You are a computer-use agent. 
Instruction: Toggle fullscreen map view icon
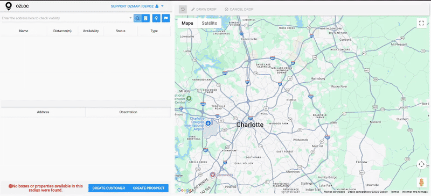421,23
